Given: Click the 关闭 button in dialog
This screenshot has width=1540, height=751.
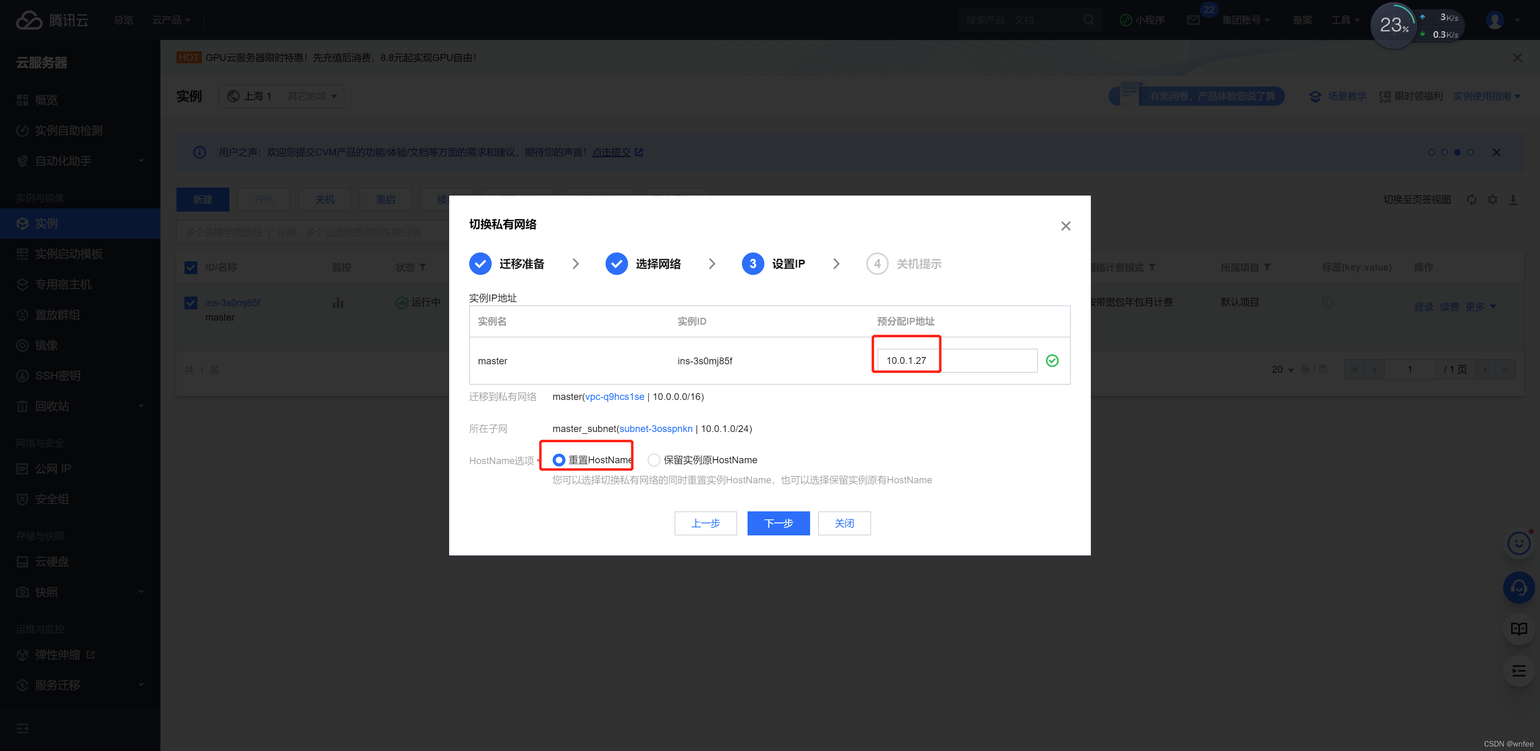Looking at the screenshot, I should click(x=844, y=523).
